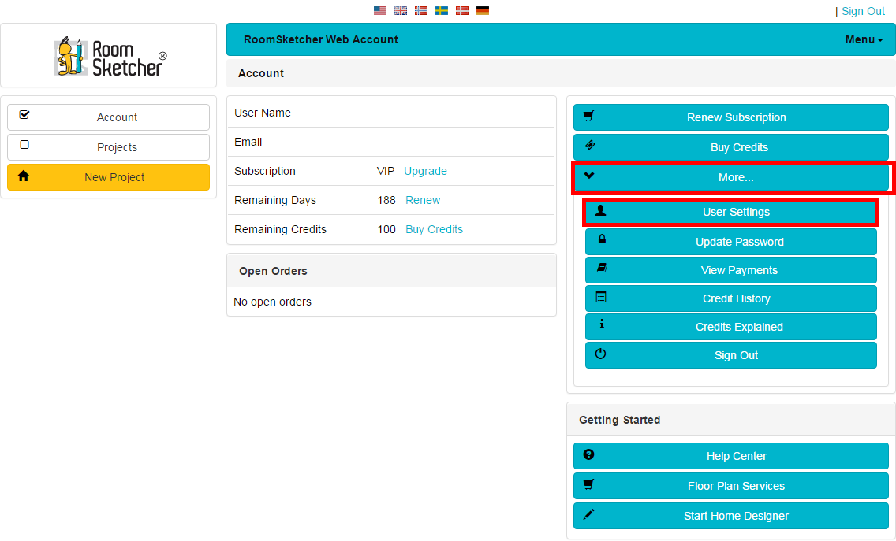Click the RoomSketcher Web Account title
896x541 pixels.
click(321, 39)
